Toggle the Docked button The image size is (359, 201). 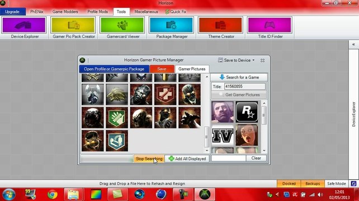(289, 184)
